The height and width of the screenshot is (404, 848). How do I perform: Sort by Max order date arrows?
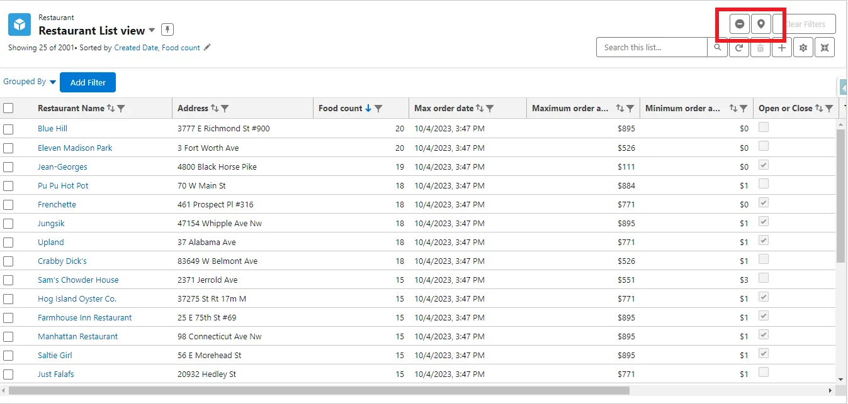click(480, 108)
